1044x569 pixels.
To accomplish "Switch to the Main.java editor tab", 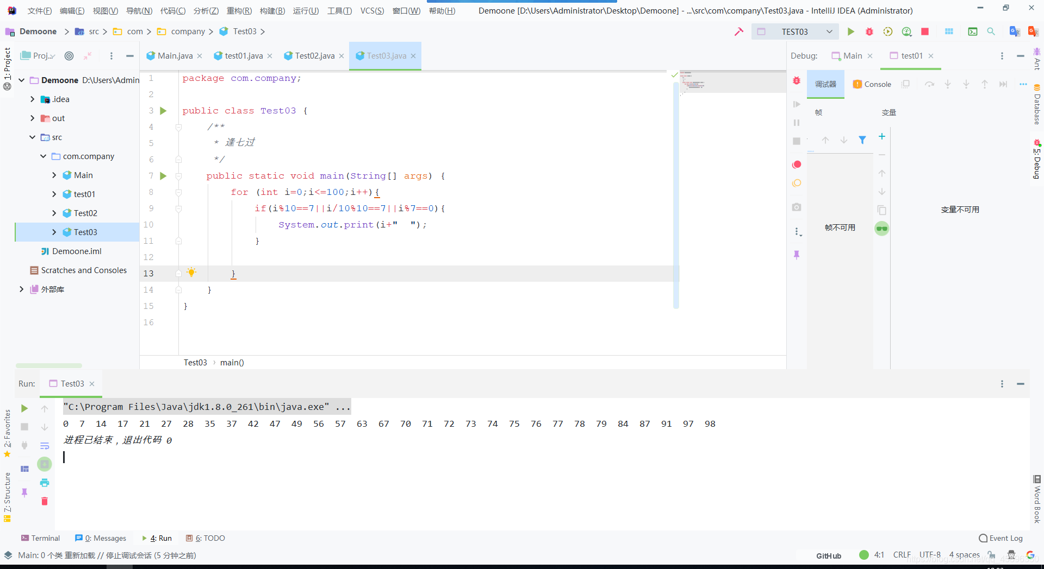I will pos(175,55).
